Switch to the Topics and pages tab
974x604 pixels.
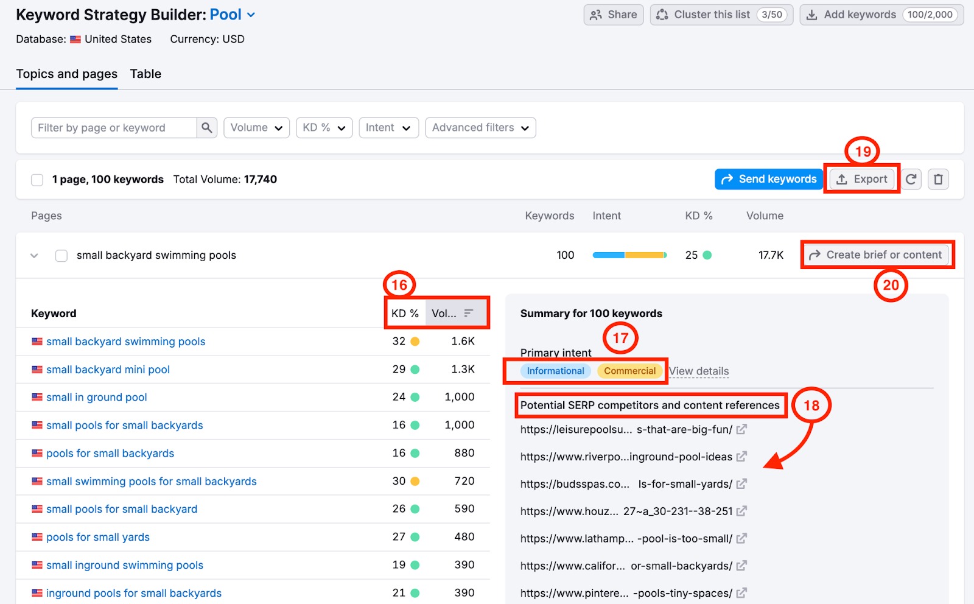coord(67,74)
